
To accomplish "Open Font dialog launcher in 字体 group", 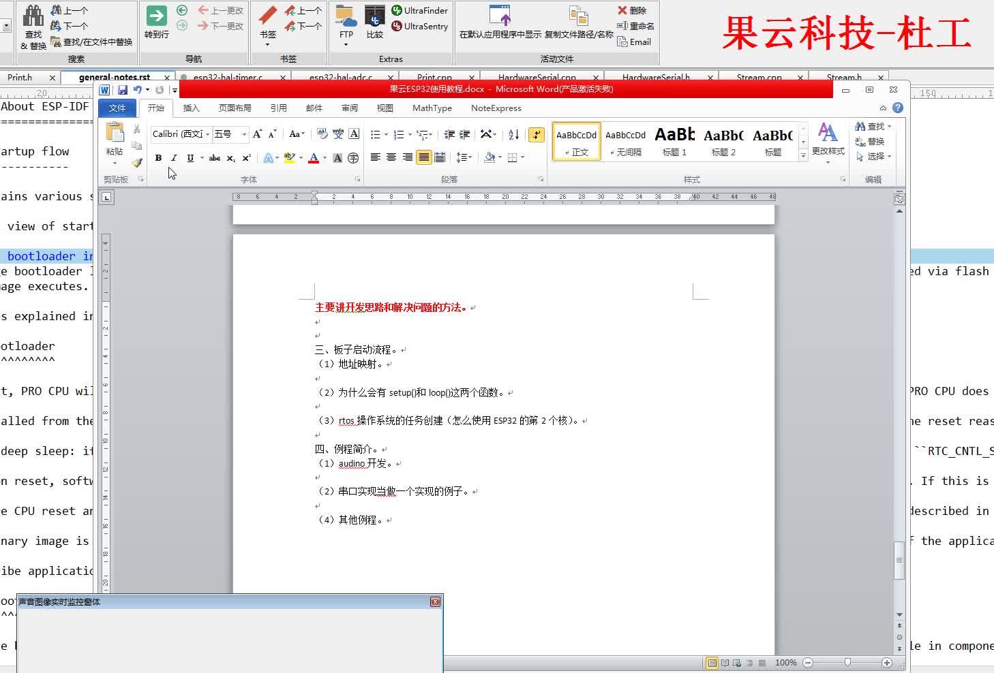I will [x=357, y=179].
